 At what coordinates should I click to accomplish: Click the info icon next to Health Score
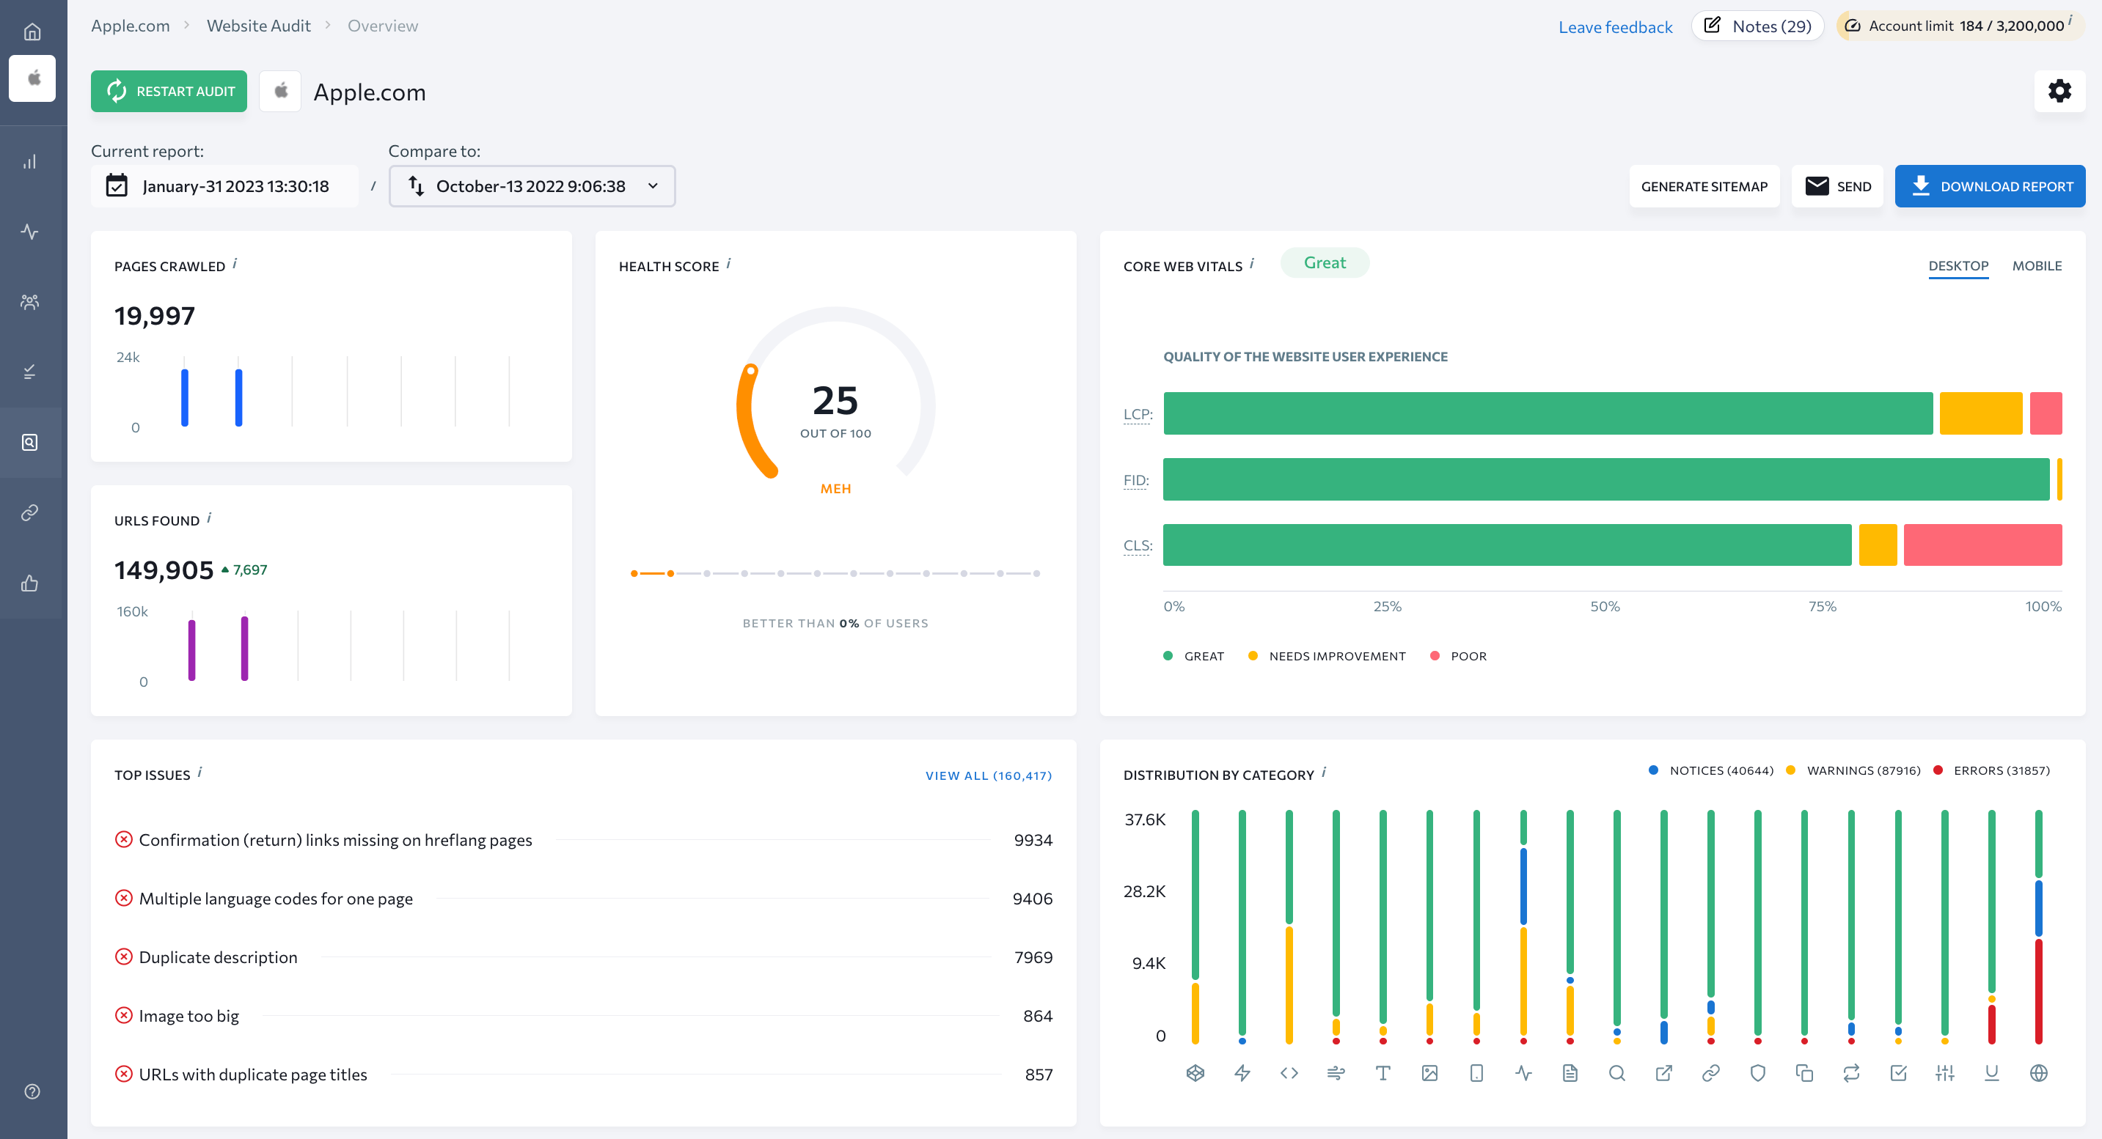tap(729, 263)
